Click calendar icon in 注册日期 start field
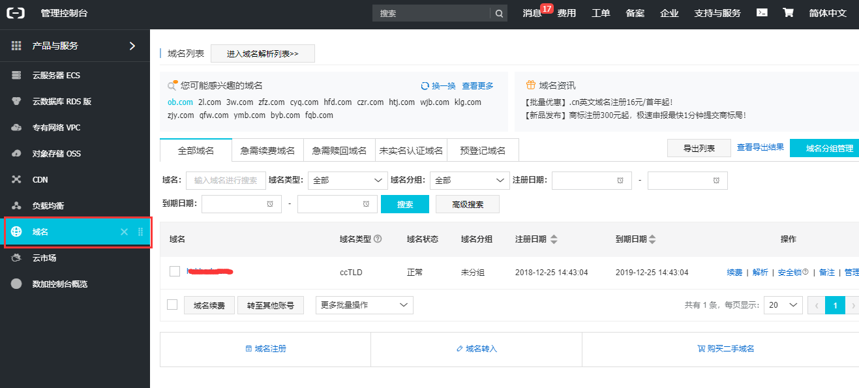This screenshot has height=388, width=859. (620, 180)
